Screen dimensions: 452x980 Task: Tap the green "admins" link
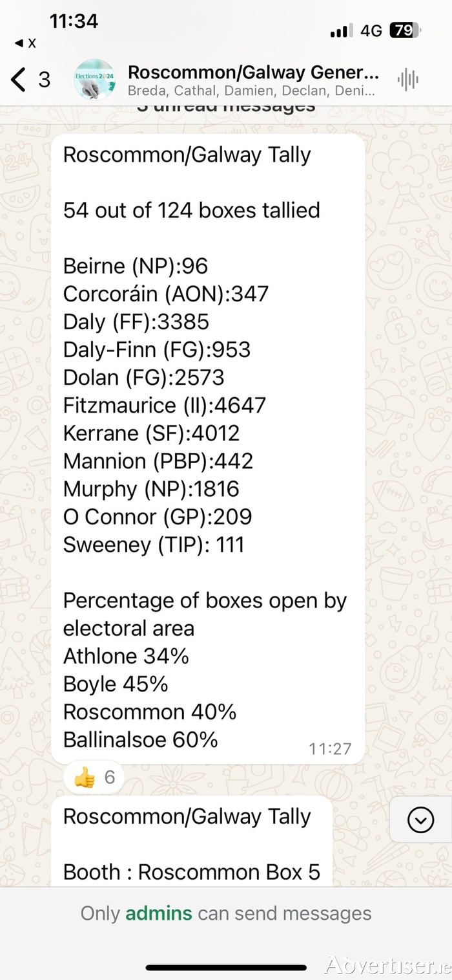click(159, 913)
